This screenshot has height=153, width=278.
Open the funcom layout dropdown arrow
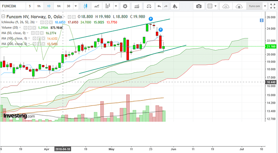tap(265, 6)
